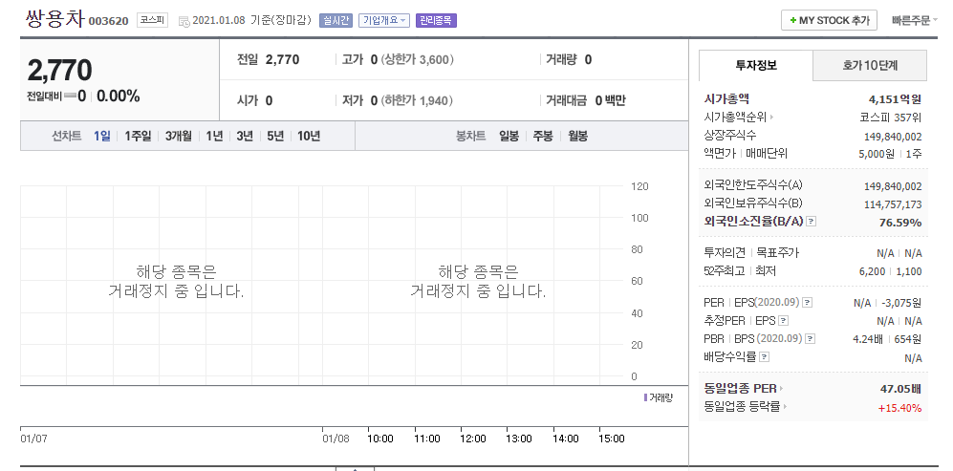
Task: Click the EPS value -3,075원
Action: pos(901,302)
